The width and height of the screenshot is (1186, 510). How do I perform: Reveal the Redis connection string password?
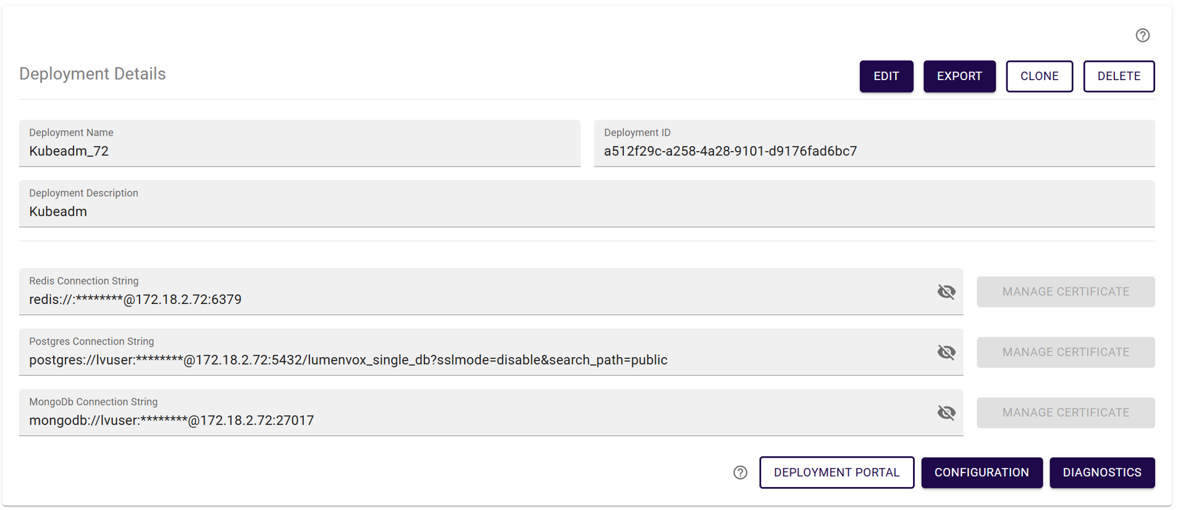[946, 292]
